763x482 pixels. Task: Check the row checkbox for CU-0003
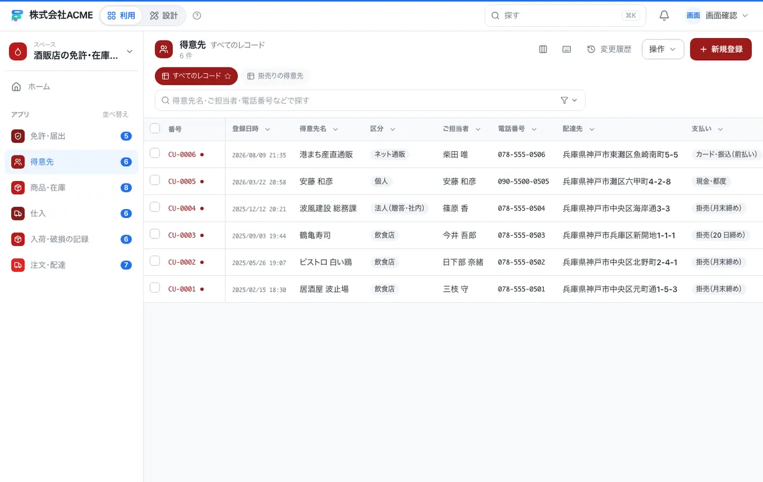155,234
